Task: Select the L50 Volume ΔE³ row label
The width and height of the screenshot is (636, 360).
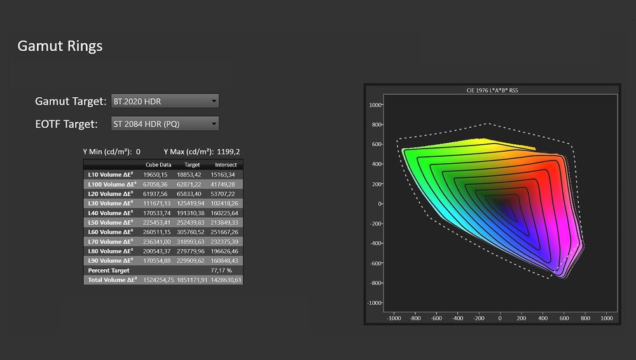Action: click(110, 223)
